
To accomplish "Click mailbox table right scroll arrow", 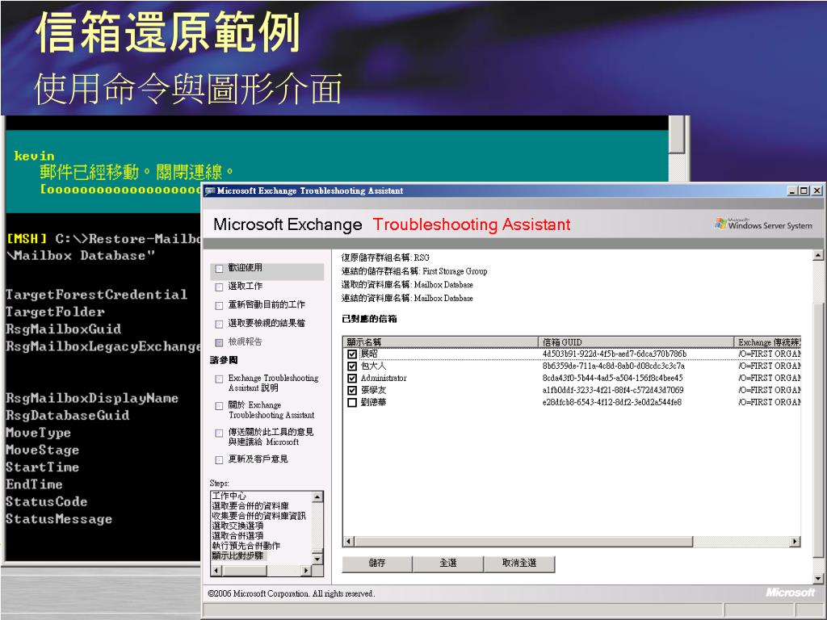I will 795,542.
